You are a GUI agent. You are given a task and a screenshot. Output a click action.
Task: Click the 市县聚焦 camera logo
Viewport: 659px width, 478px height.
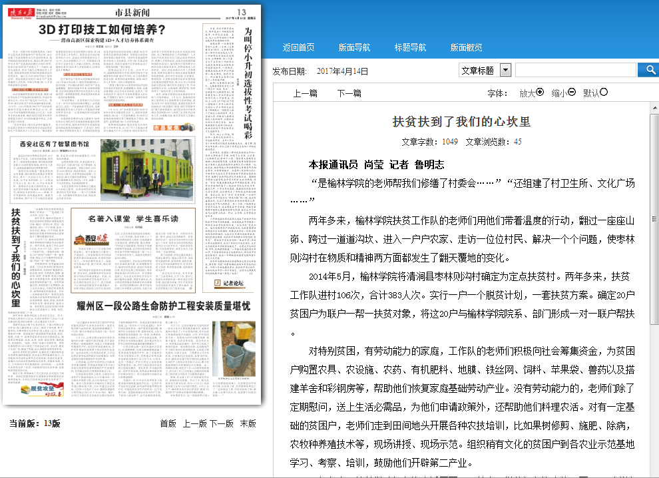[174, 127]
